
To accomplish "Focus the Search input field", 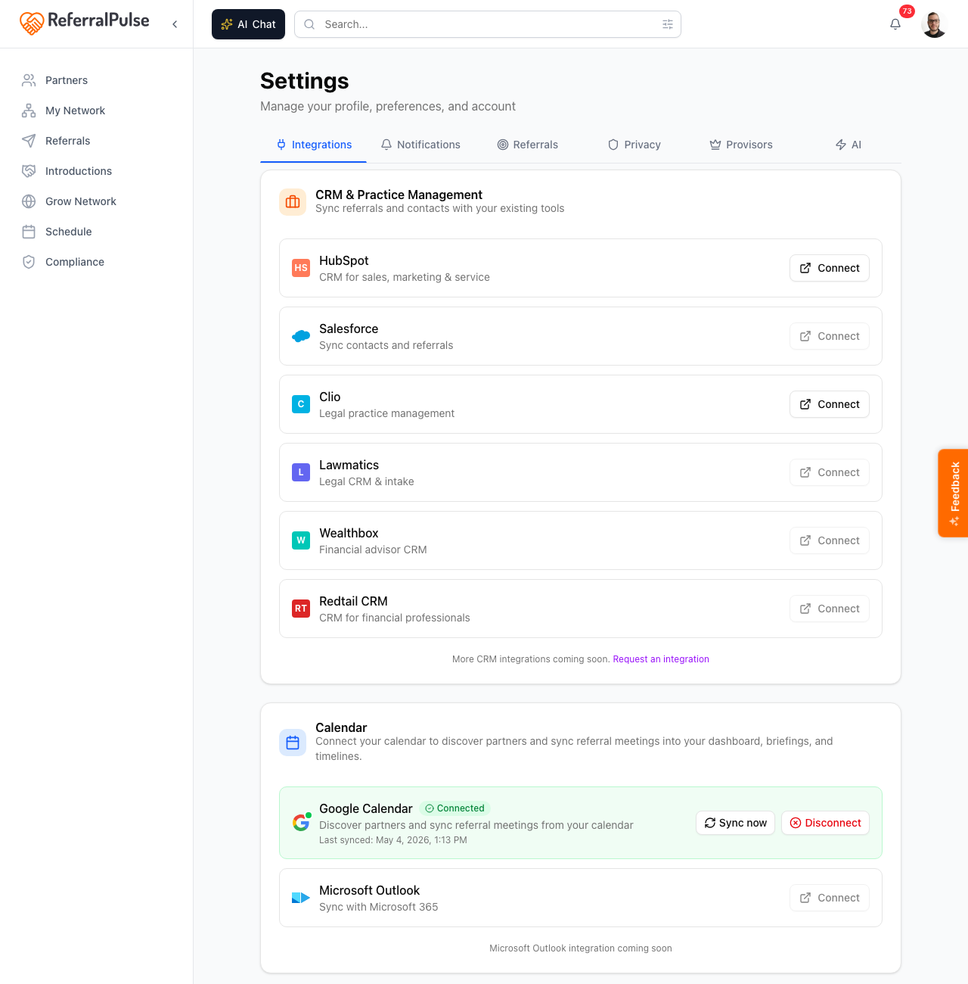I will 487,24.
